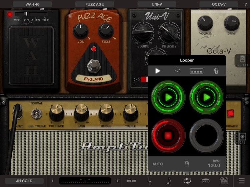The image size is (250, 187).
Task: Toggle the Wah pedal red power LED
Action: [10, 15]
